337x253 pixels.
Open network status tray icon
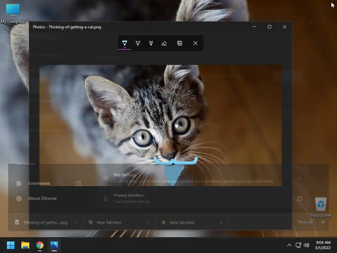point(298,245)
